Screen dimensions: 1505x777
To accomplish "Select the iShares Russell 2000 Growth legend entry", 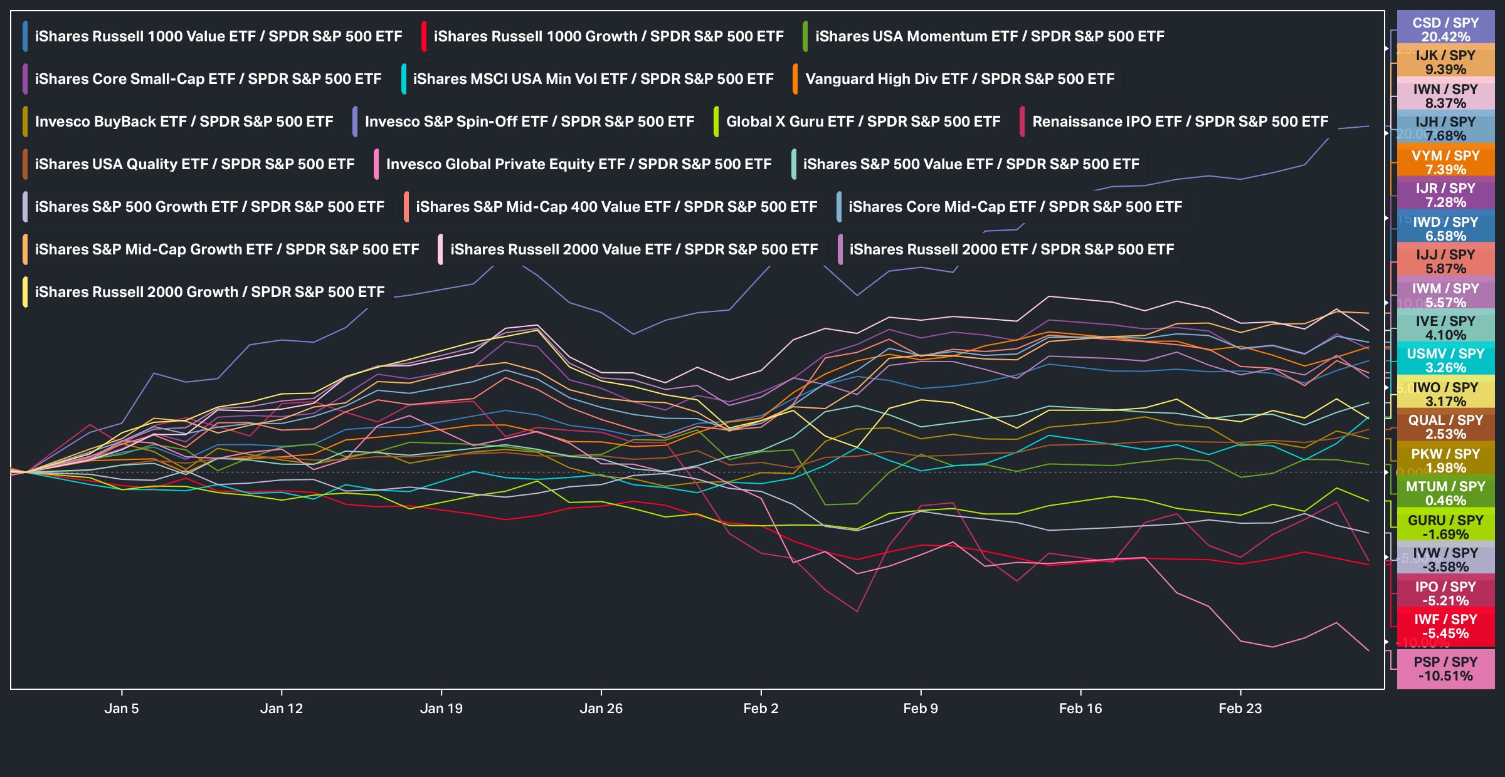I will [209, 292].
